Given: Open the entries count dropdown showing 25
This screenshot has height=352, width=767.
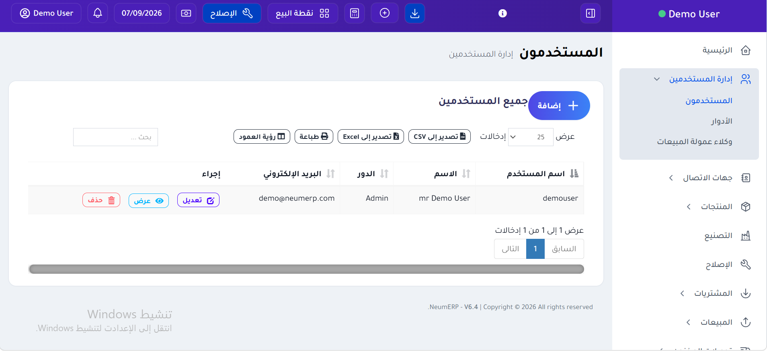Looking at the screenshot, I should click(x=531, y=137).
